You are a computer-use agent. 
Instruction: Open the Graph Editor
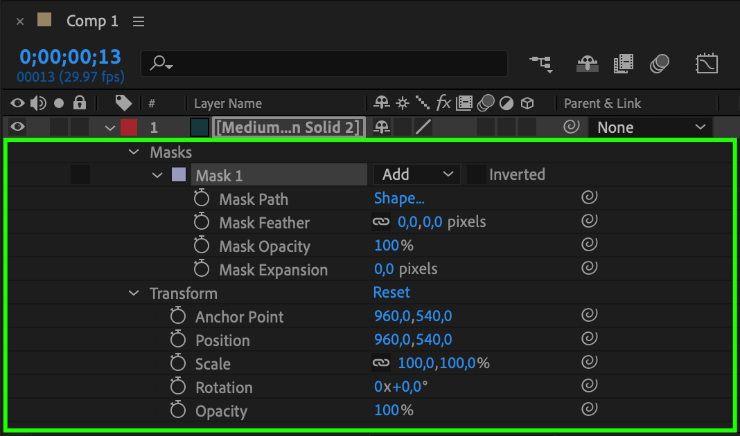click(x=706, y=64)
